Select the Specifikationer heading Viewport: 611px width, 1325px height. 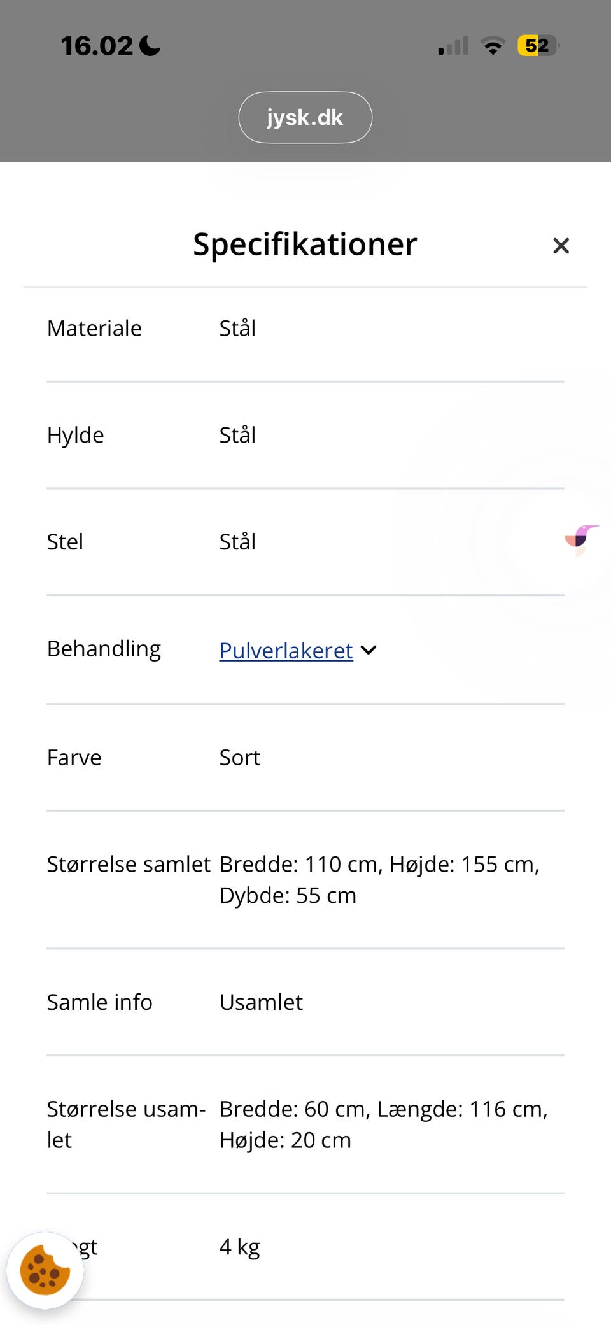(x=305, y=244)
